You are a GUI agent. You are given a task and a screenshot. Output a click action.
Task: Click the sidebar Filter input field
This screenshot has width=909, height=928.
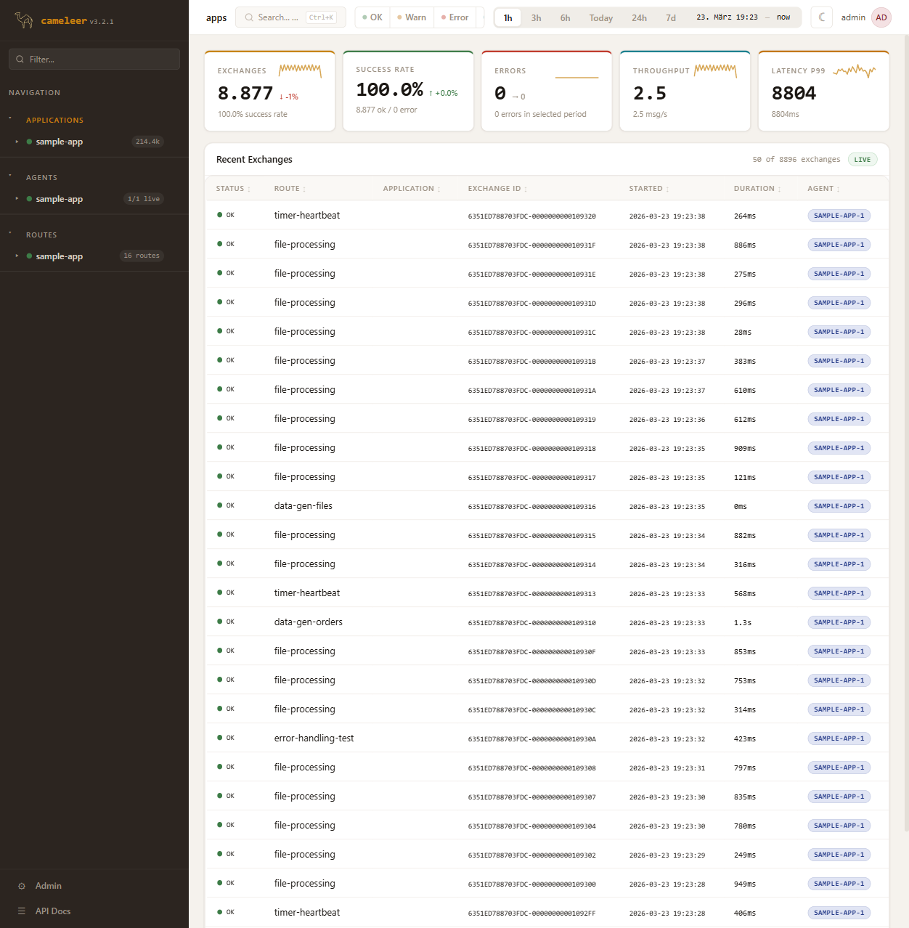(x=94, y=60)
